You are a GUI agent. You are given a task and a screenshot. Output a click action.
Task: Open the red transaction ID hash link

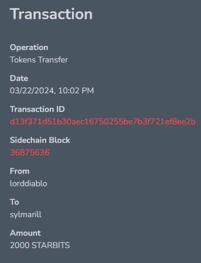tap(103, 122)
